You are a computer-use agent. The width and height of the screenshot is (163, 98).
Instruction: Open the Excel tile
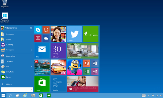point(87,72)
